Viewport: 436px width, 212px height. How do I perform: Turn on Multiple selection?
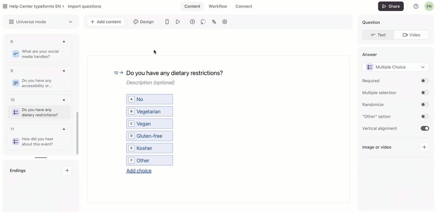point(425,93)
